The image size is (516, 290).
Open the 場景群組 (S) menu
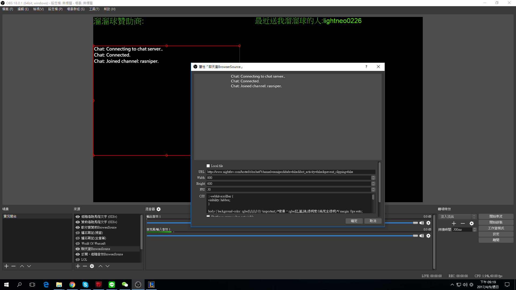tap(76, 9)
